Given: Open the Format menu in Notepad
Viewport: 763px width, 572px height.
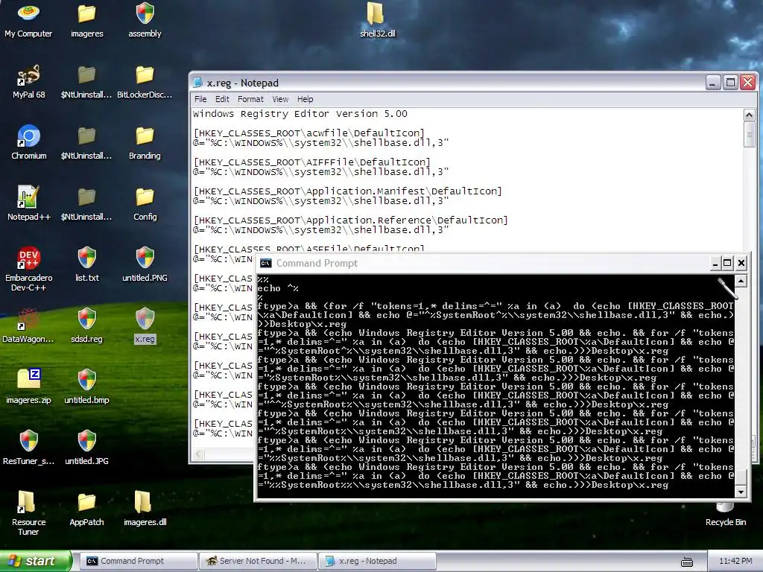Looking at the screenshot, I should click(250, 99).
